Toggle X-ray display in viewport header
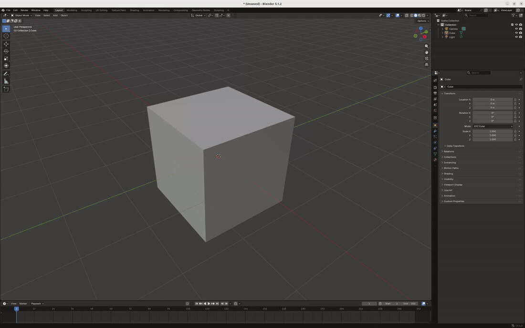The height and width of the screenshot is (328, 525). [407, 15]
